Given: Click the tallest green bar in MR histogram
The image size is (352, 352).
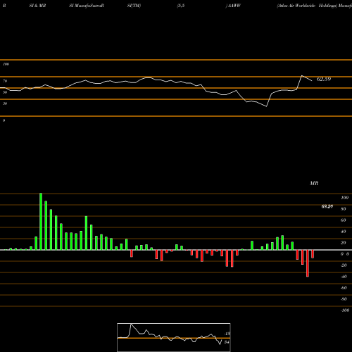Looking at the screenshot, I should tap(41, 222).
